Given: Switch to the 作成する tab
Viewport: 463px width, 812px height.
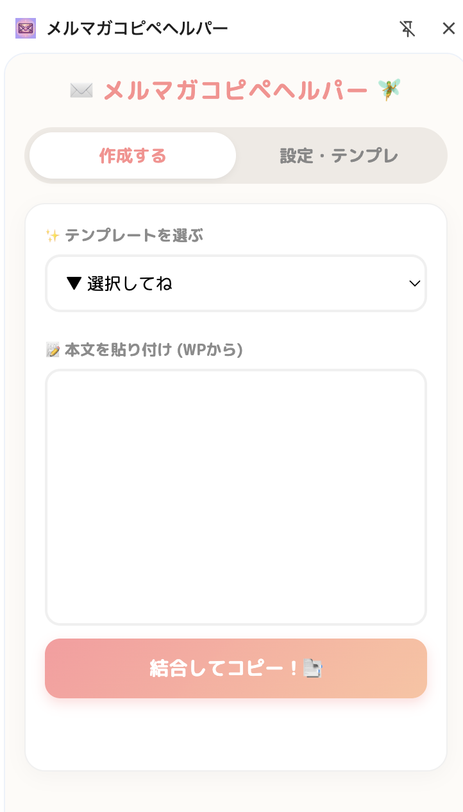Looking at the screenshot, I should (x=133, y=155).
